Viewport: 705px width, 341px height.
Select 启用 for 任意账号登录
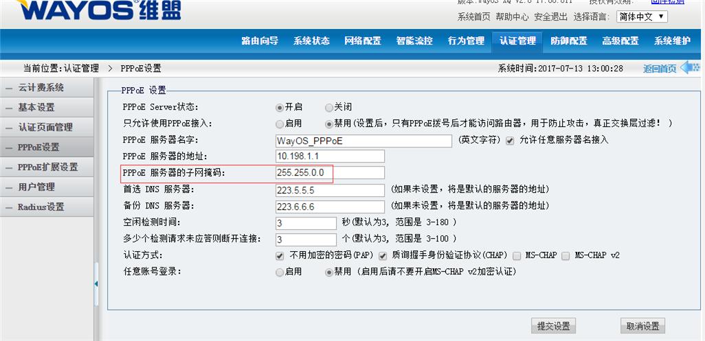(280, 272)
